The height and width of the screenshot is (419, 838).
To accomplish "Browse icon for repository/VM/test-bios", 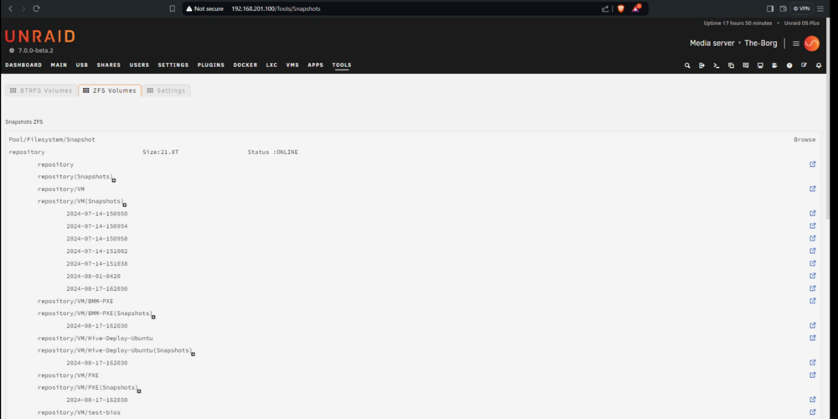I will [813, 412].
